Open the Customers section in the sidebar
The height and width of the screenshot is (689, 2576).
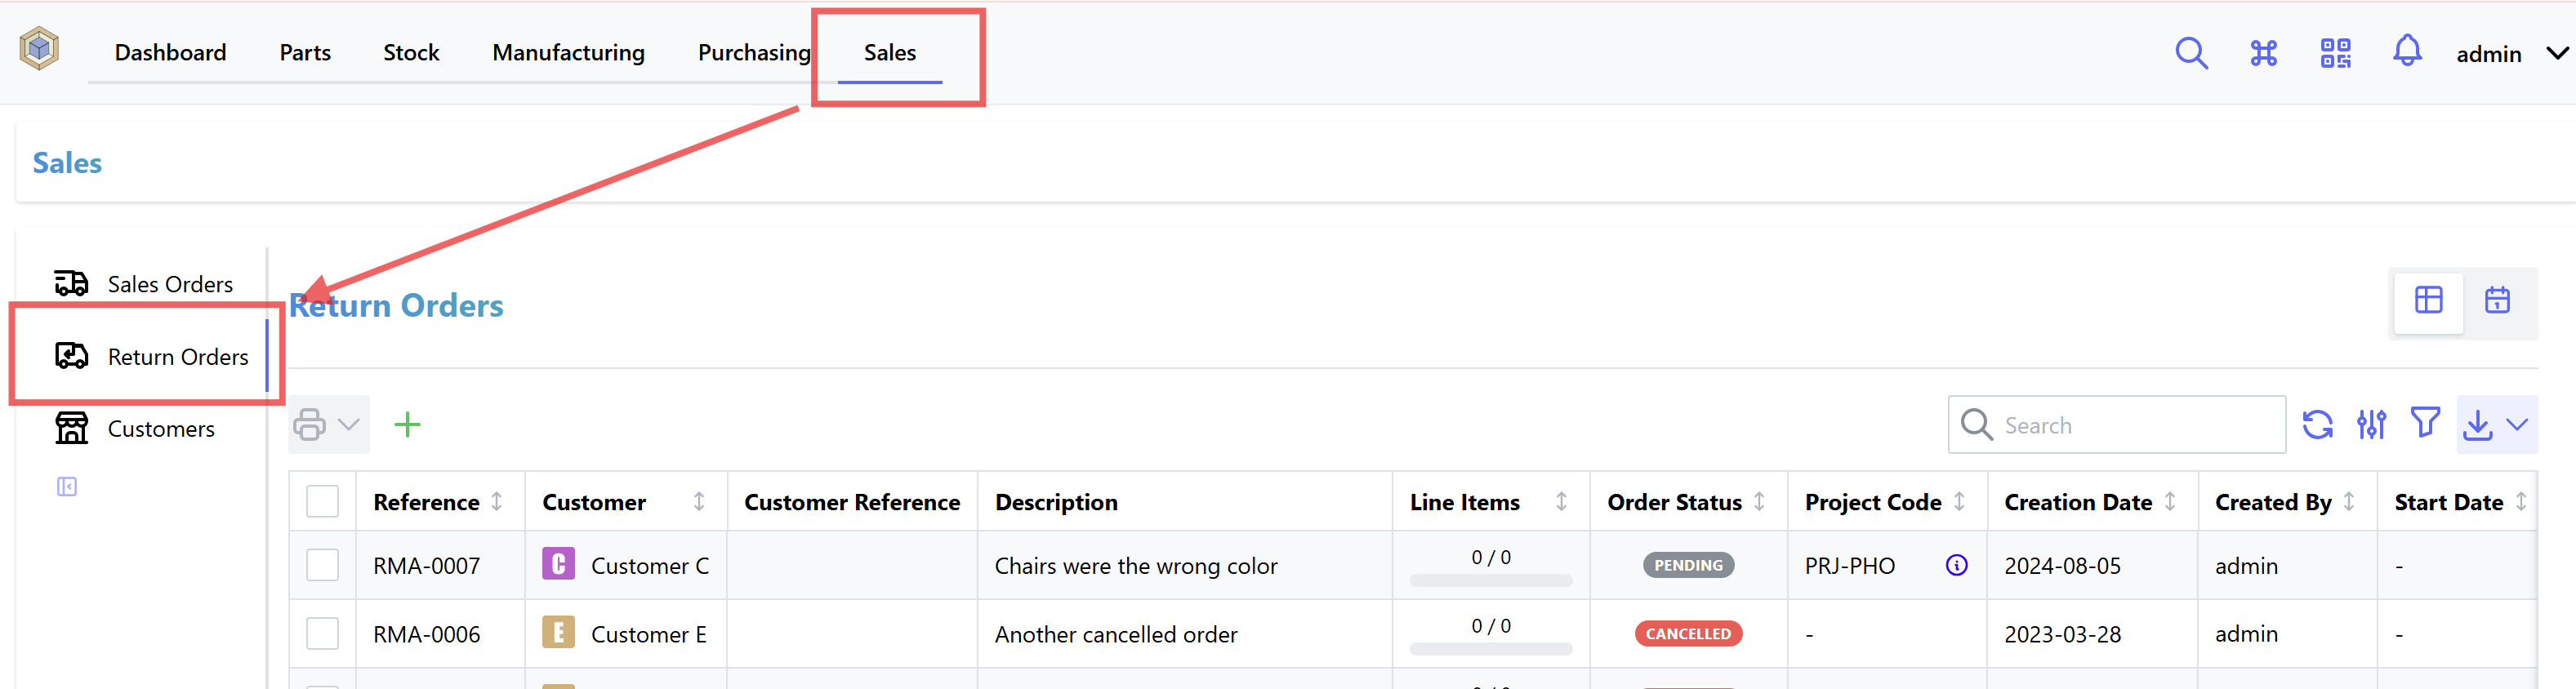pos(161,427)
